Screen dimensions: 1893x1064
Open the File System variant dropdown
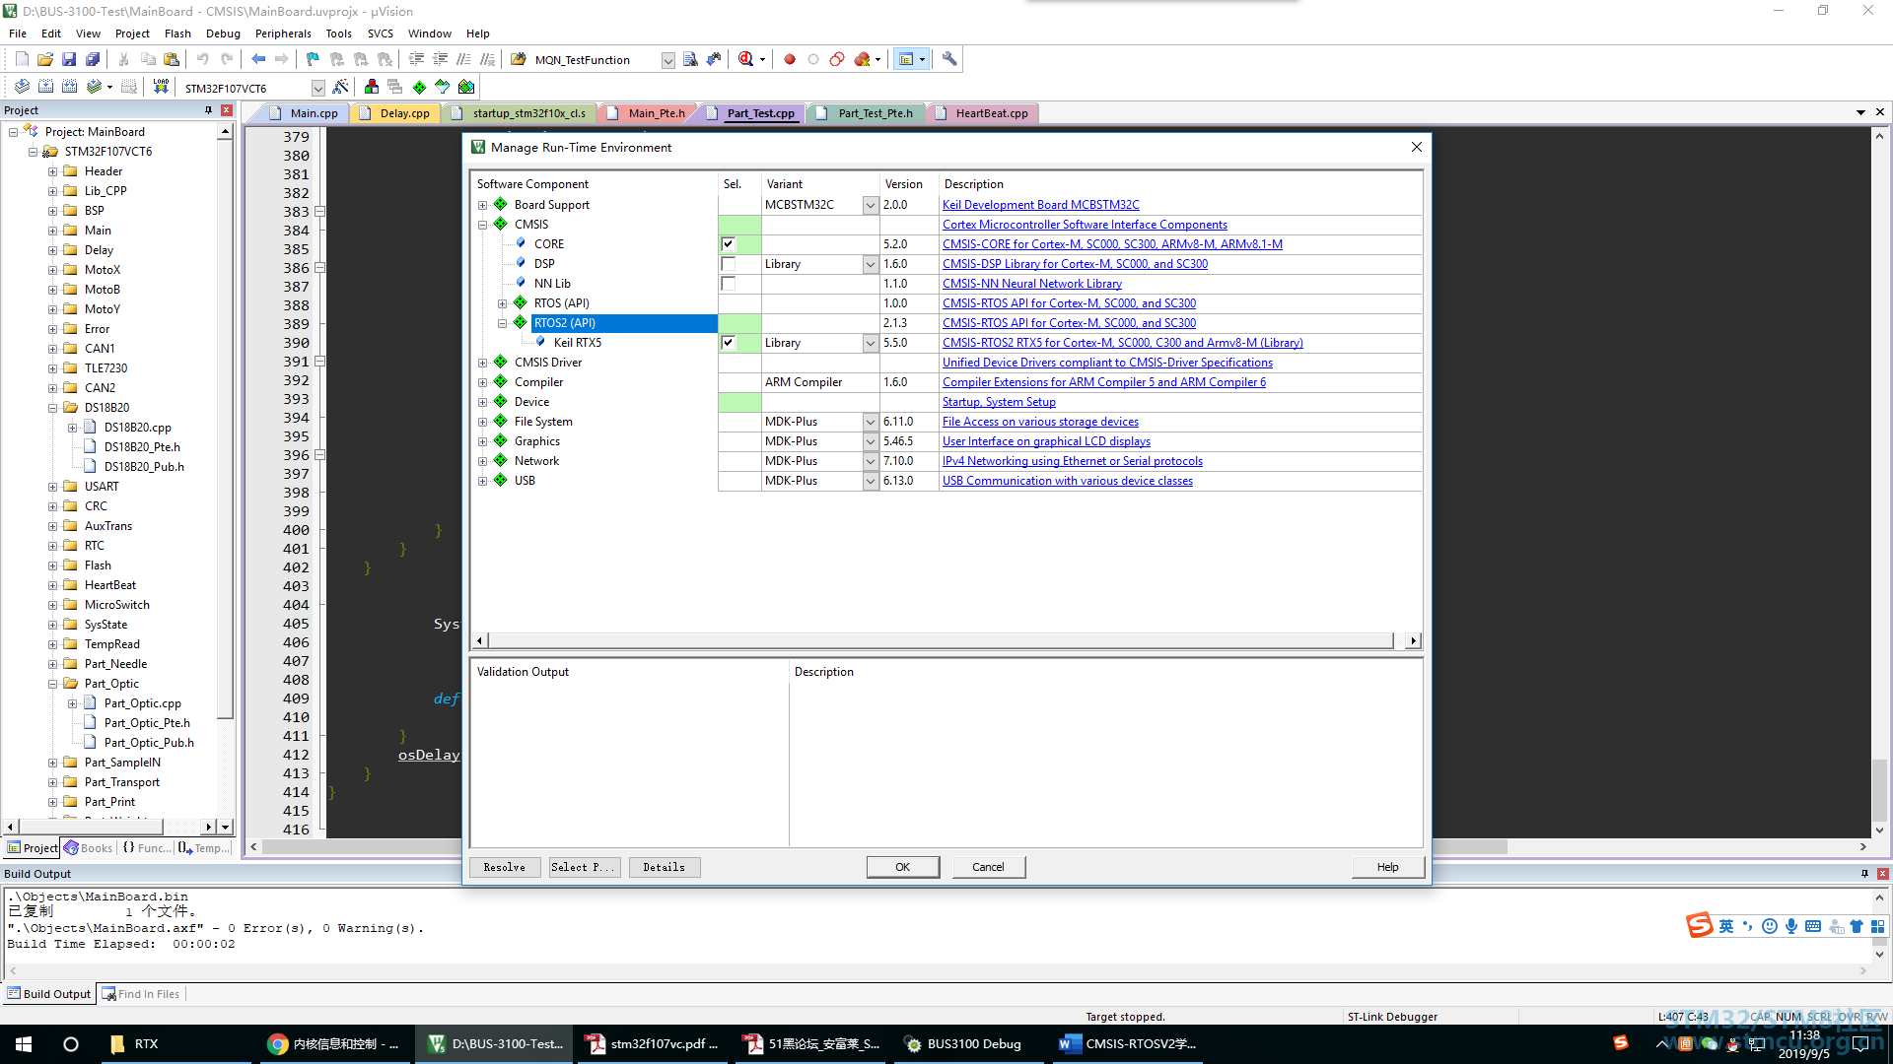pos(871,422)
